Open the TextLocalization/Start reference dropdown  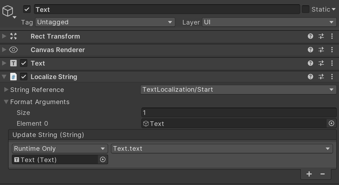[x=238, y=90]
